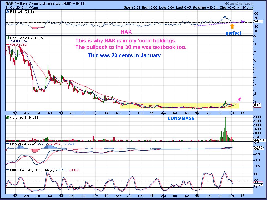Click the 'Volume 949.2K' header value
Viewport: 267px width, 200px height.
pyautogui.click(x=206, y=7)
